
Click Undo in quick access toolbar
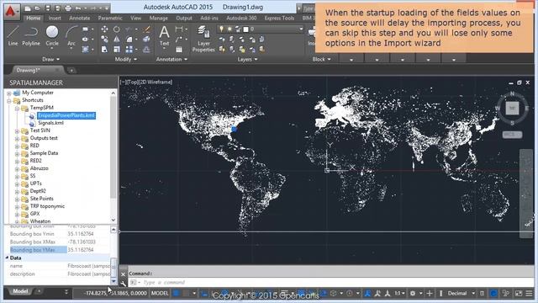(78, 8)
